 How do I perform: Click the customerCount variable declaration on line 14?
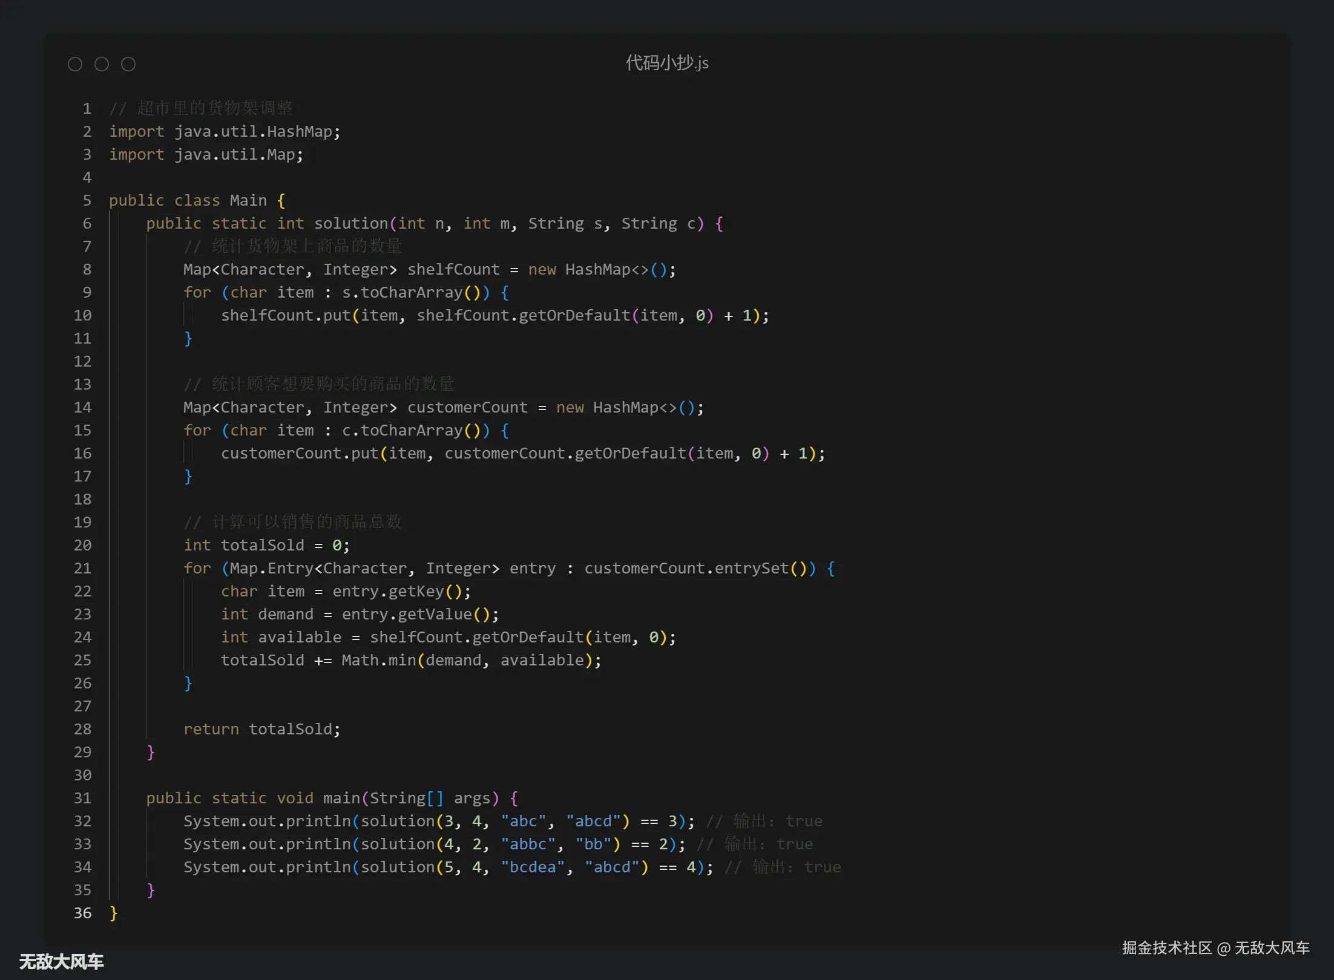(x=467, y=408)
